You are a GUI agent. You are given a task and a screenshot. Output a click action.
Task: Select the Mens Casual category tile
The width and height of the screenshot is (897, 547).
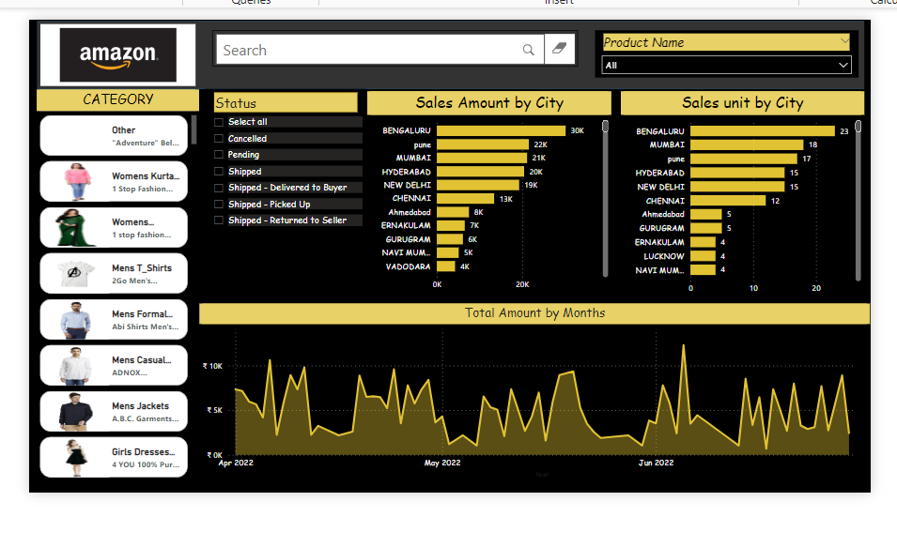(x=114, y=365)
